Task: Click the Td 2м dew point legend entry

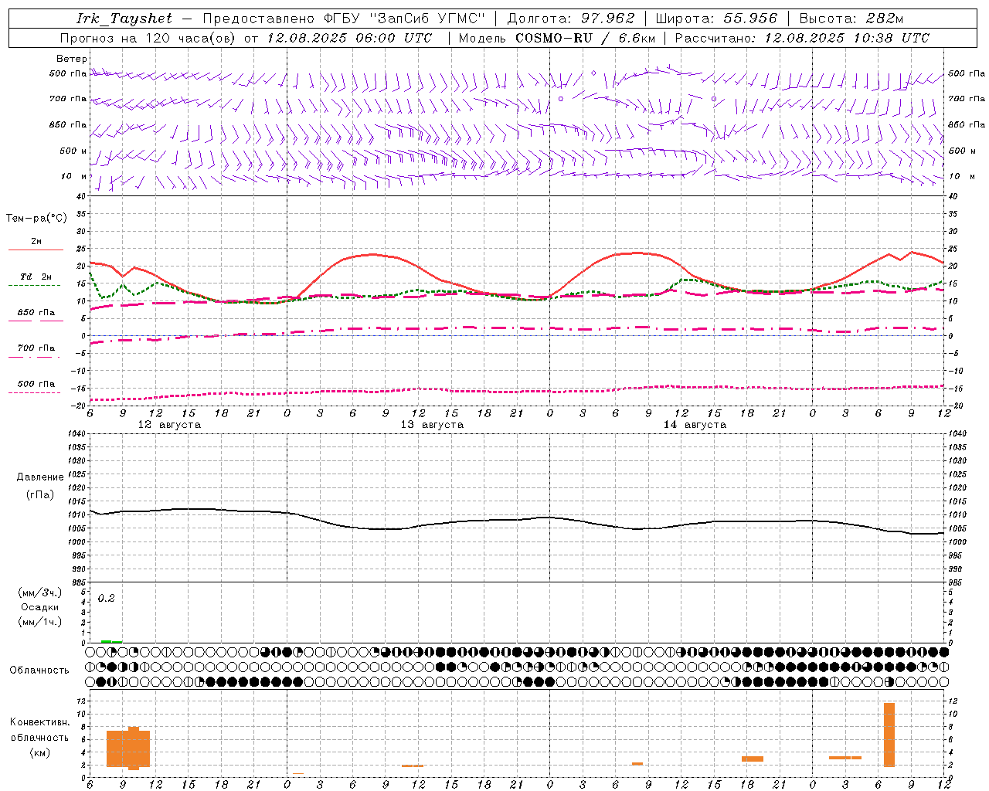Action: (36, 277)
